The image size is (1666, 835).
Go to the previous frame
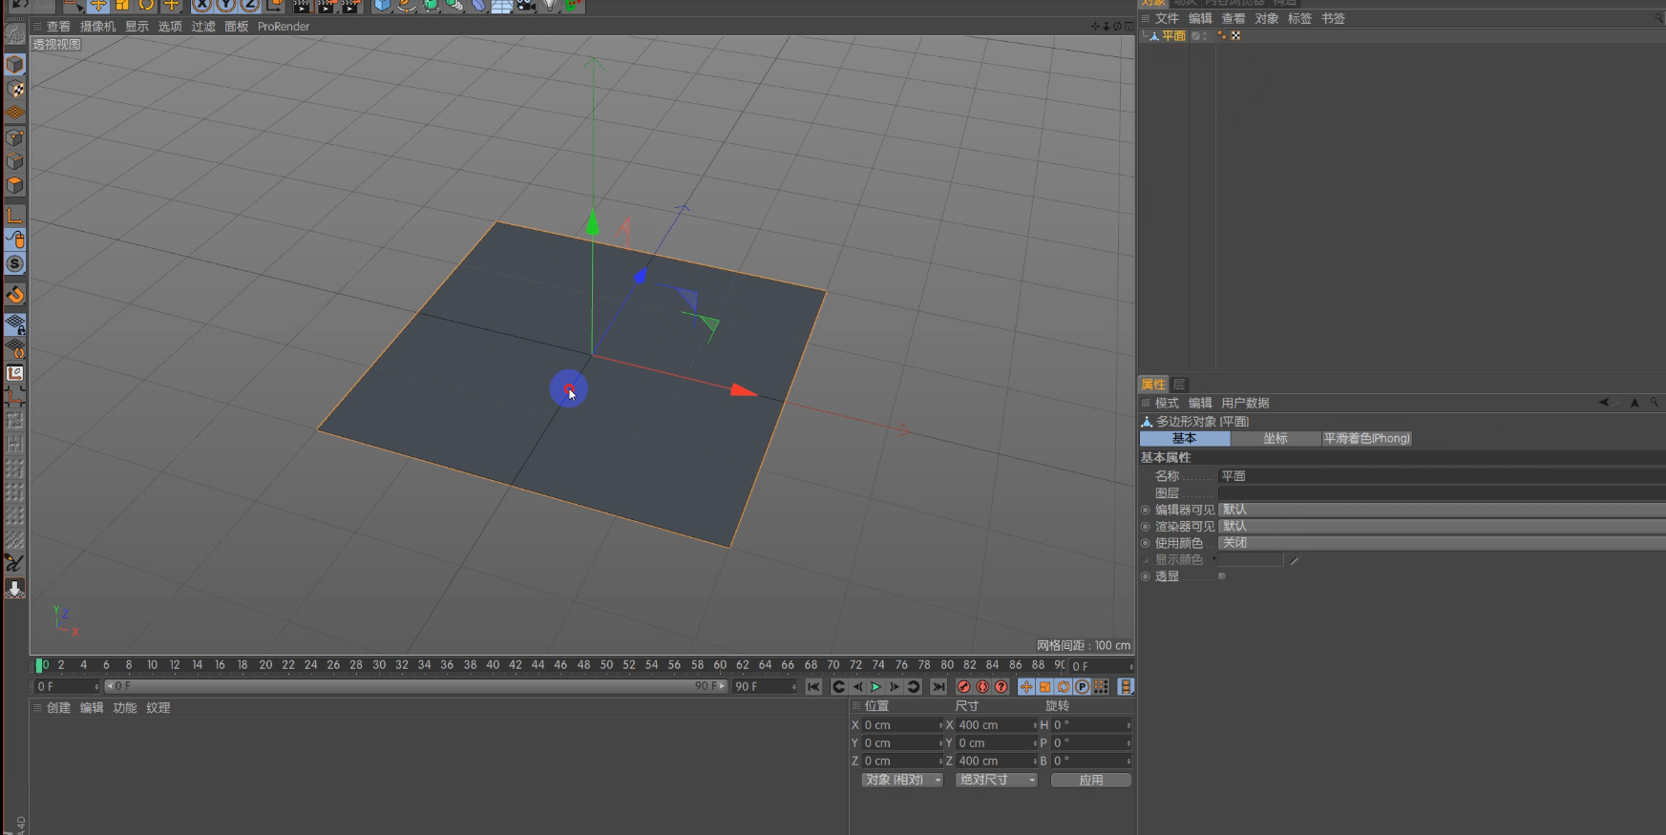click(857, 687)
